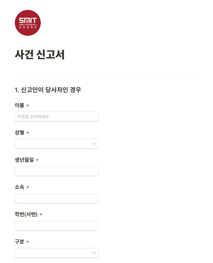Screen dimensions: 213x263
Task: Click the chevron arrow in 구분 field
Action: (x=94, y=253)
